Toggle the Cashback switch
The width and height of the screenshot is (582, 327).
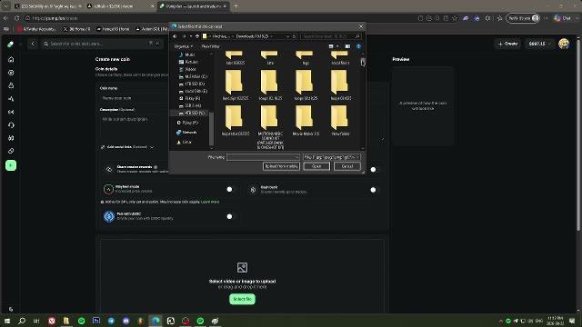point(375,190)
